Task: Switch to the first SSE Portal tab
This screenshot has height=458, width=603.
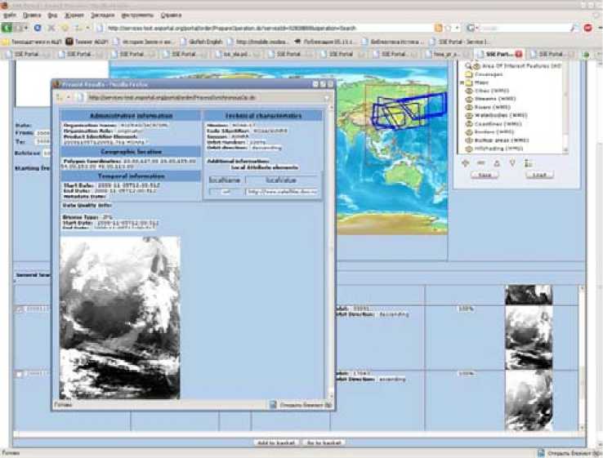Action: pyautogui.click(x=26, y=55)
